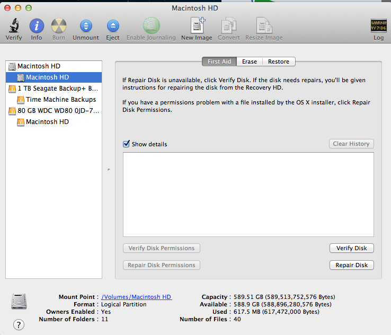
Task: Select the 1 TB Seagate Backup+ drive
Action: coord(54,89)
